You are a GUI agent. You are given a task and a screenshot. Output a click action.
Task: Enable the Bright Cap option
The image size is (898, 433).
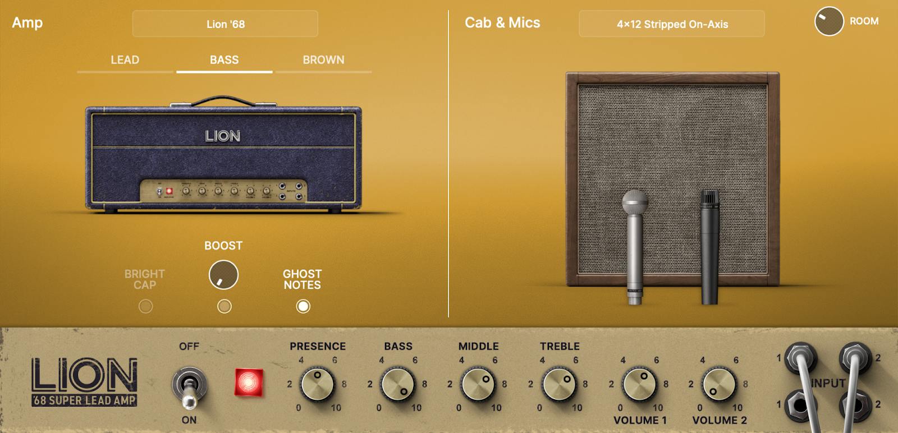tap(145, 306)
